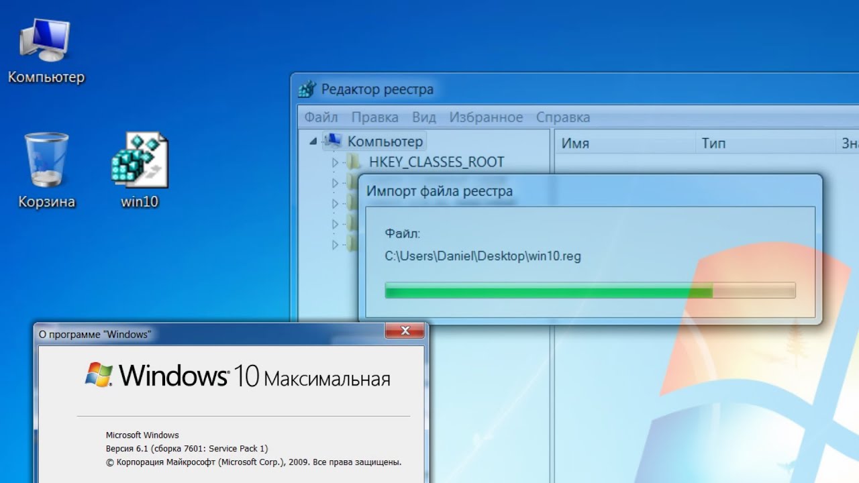This screenshot has width=859, height=483.
Task: Select the Корзина recycle bin icon
Action: (46, 170)
